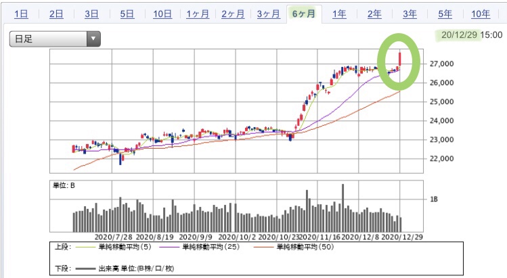Image resolution: width=507 pixels, height=278 pixels.
Task: Click the 下段 legend row label
Action: (x=63, y=269)
